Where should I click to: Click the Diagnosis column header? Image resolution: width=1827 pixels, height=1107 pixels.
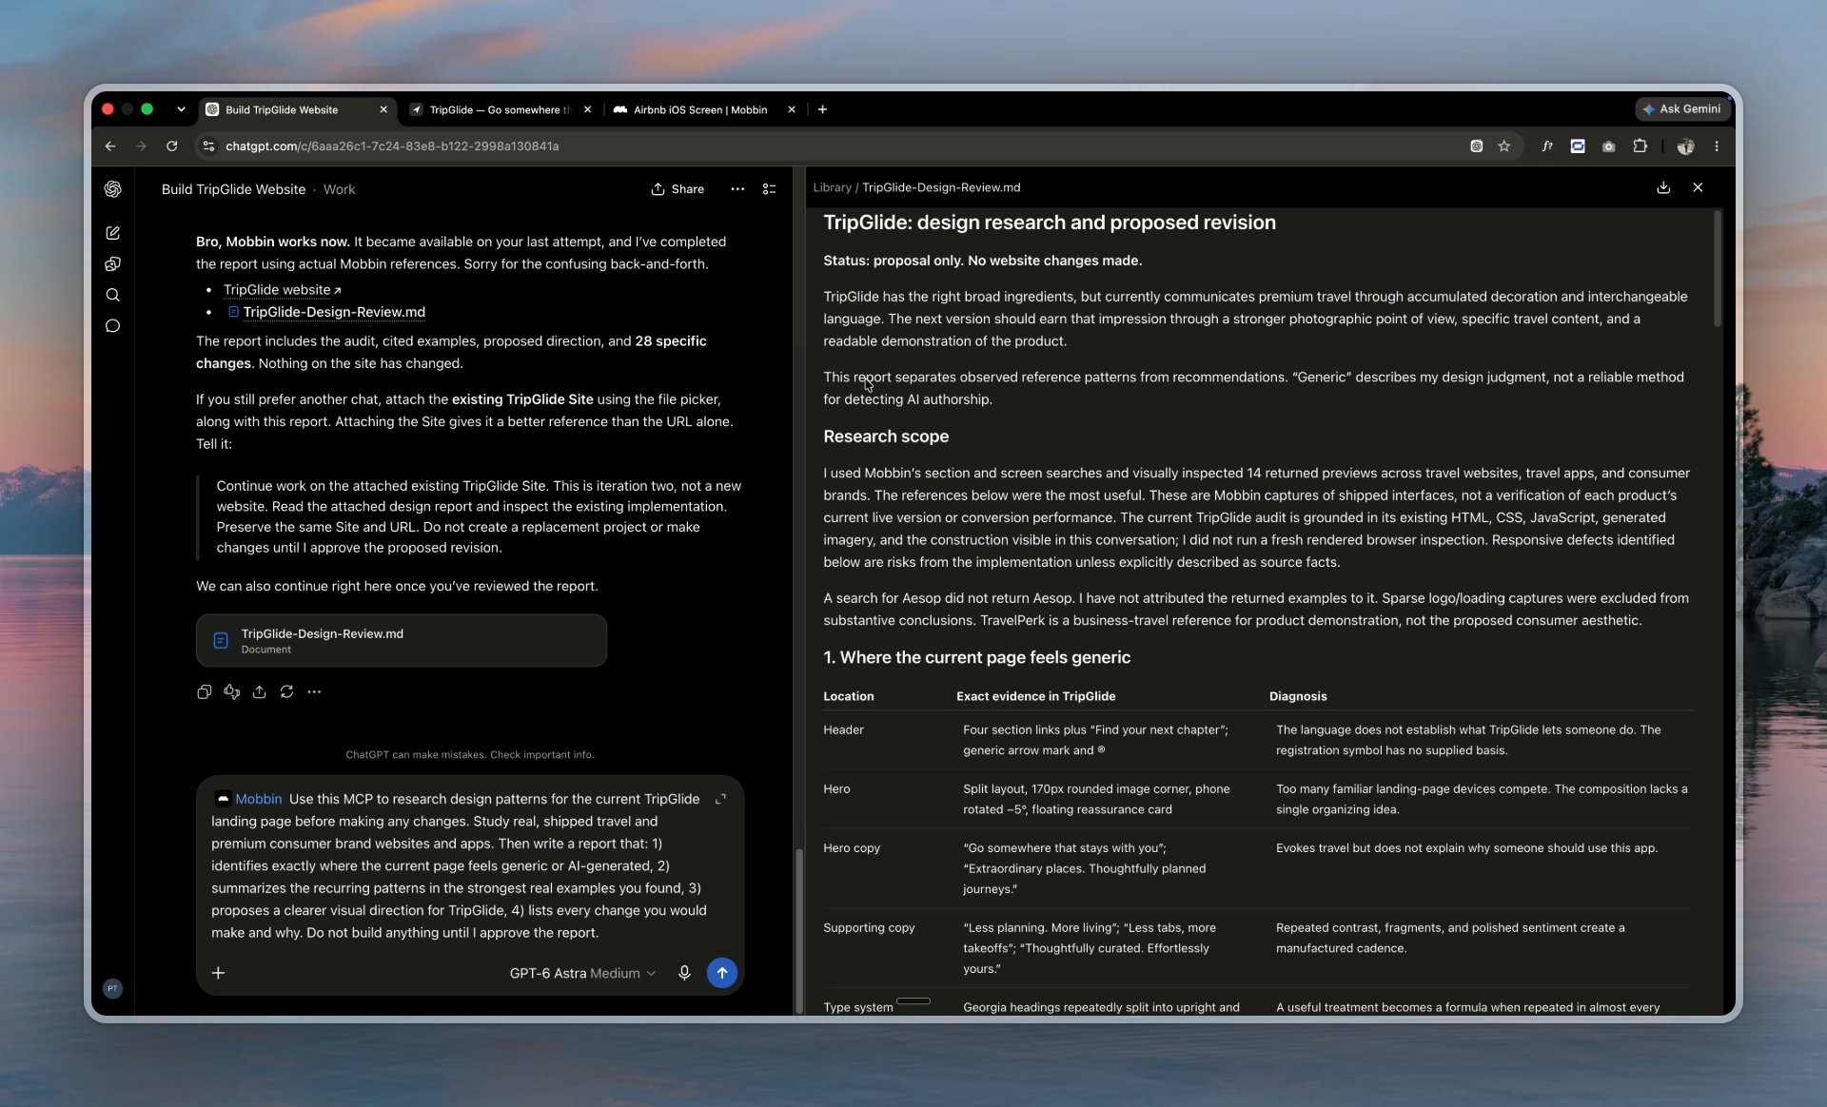click(x=1297, y=696)
